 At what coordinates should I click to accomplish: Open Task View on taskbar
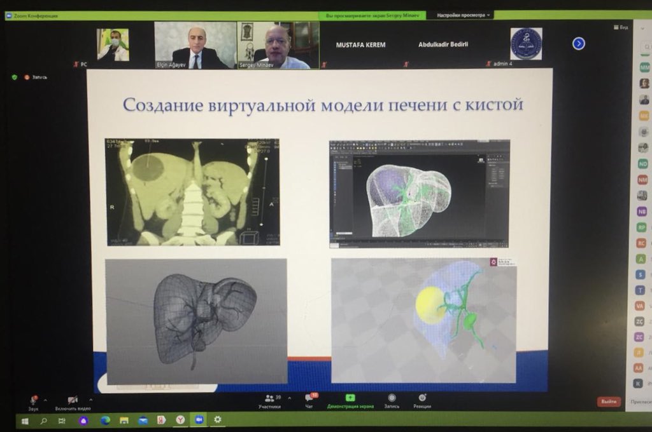(62, 421)
